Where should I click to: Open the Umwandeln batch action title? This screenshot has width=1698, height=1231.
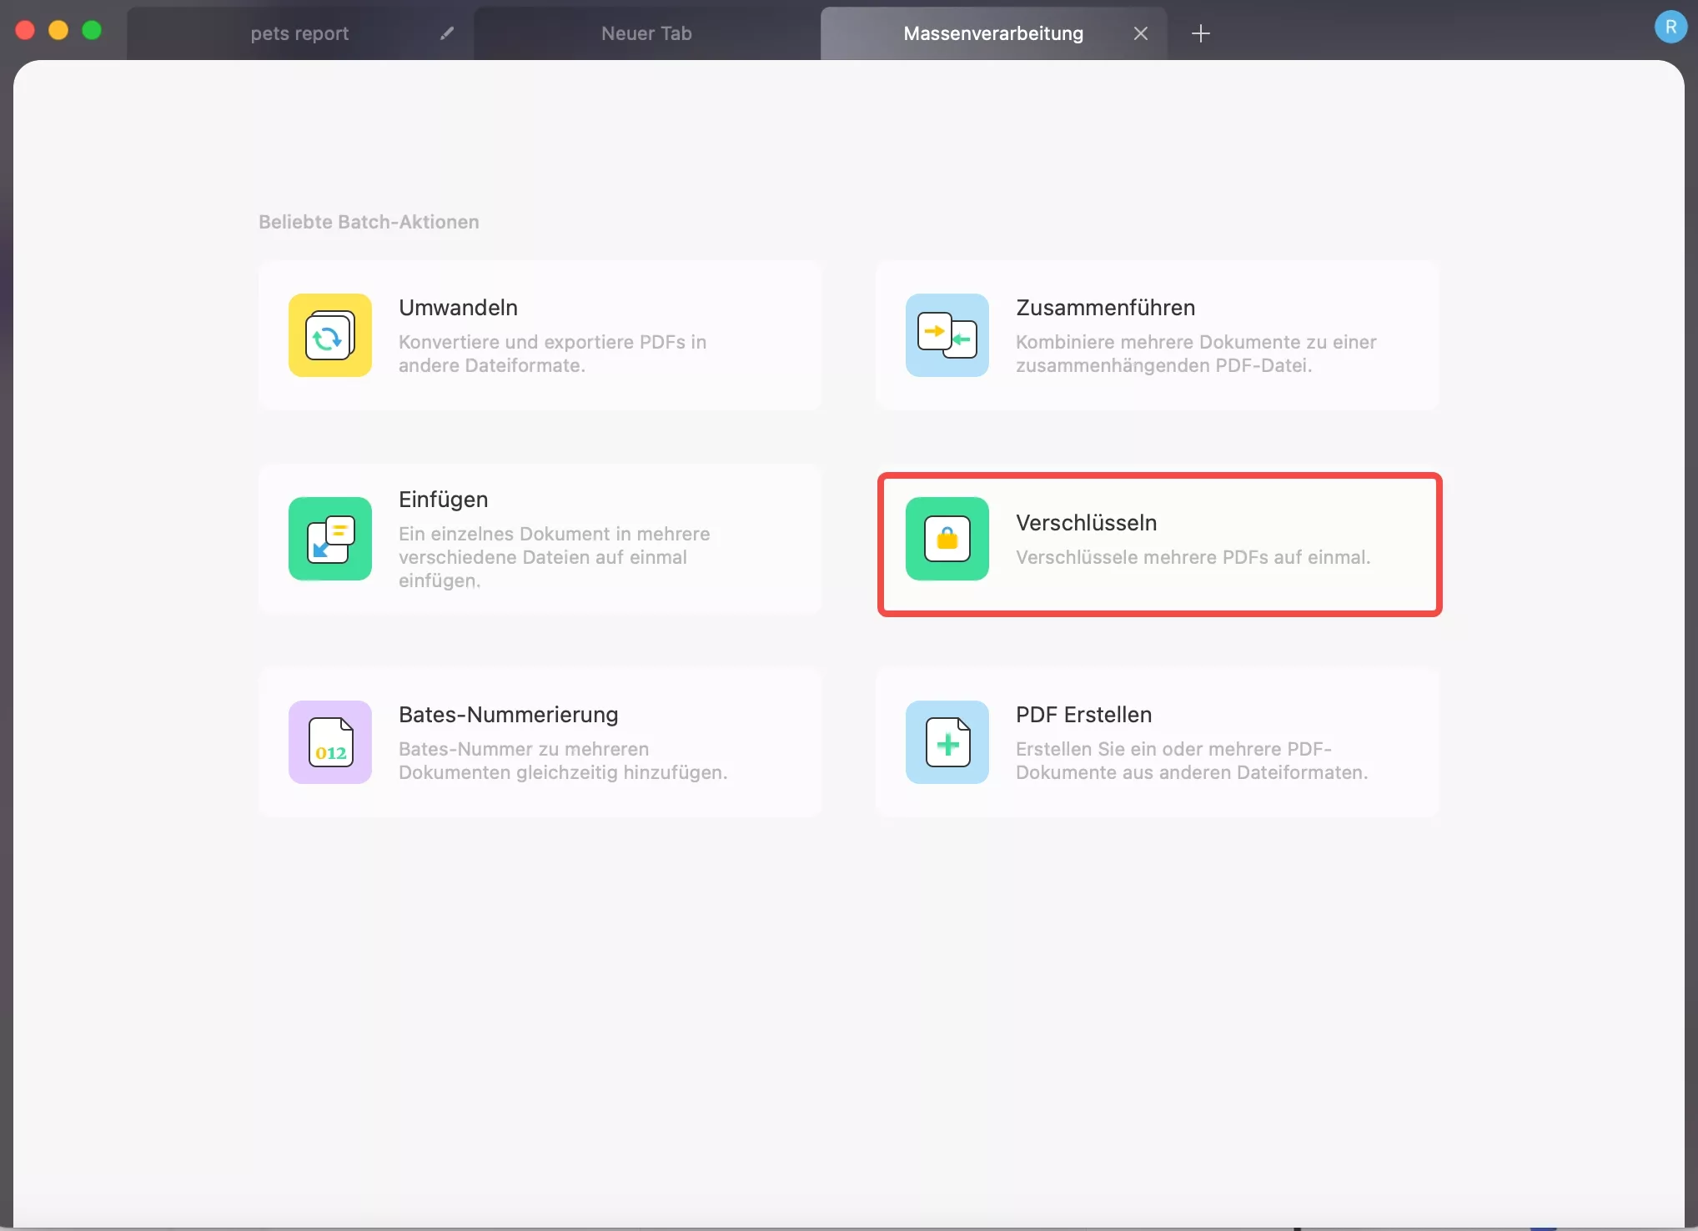[458, 308]
